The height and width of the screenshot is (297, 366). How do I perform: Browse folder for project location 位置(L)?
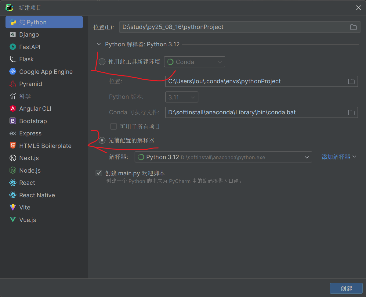(353, 27)
